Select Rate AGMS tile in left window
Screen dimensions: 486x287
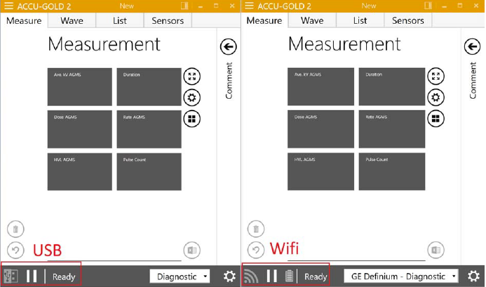click(x=149, y=129)
